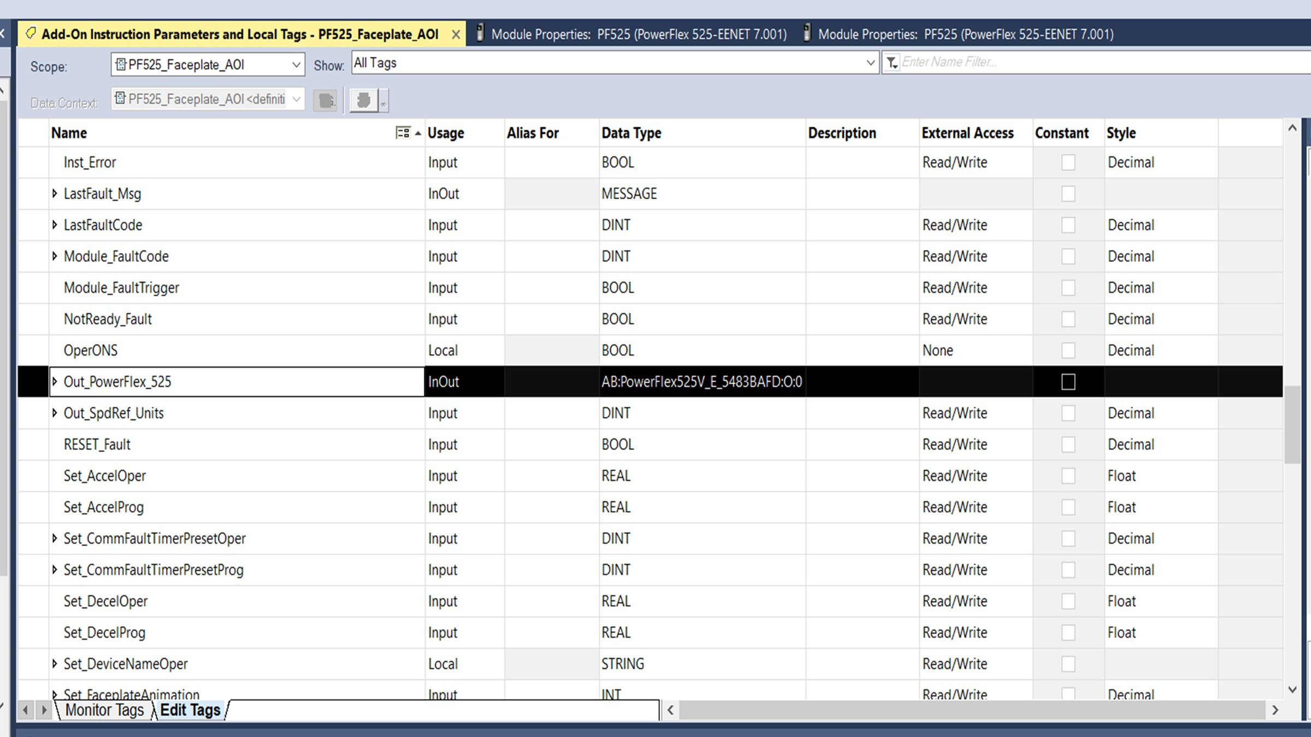
Task: Expand the Out_PowerFlex_525 tag
Action: pyautogui.click(x=55, y=381)
